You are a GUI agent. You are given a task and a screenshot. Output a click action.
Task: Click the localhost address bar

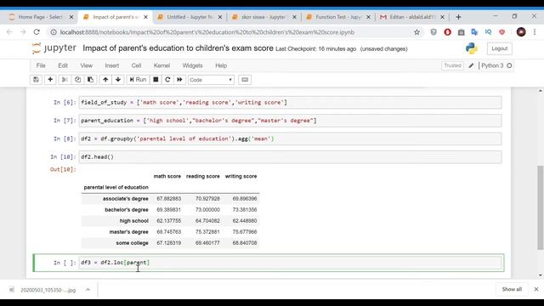point(207,32)
